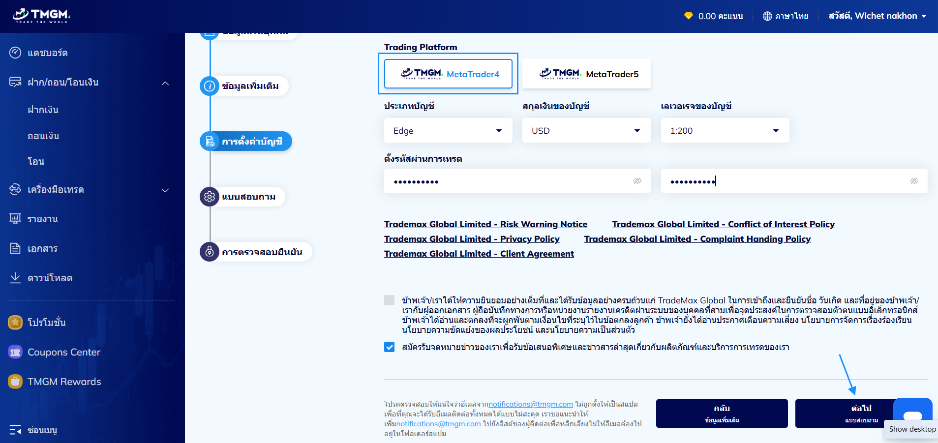Click the TMGM Rewards bag icon

[15, 382]
